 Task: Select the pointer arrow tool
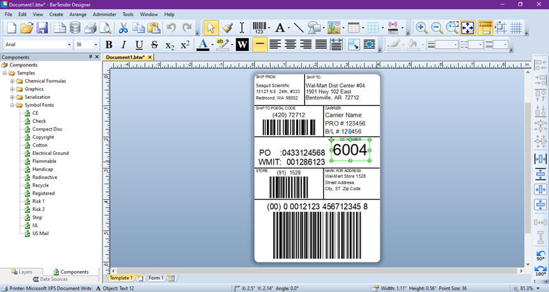[x=211, y=27]
